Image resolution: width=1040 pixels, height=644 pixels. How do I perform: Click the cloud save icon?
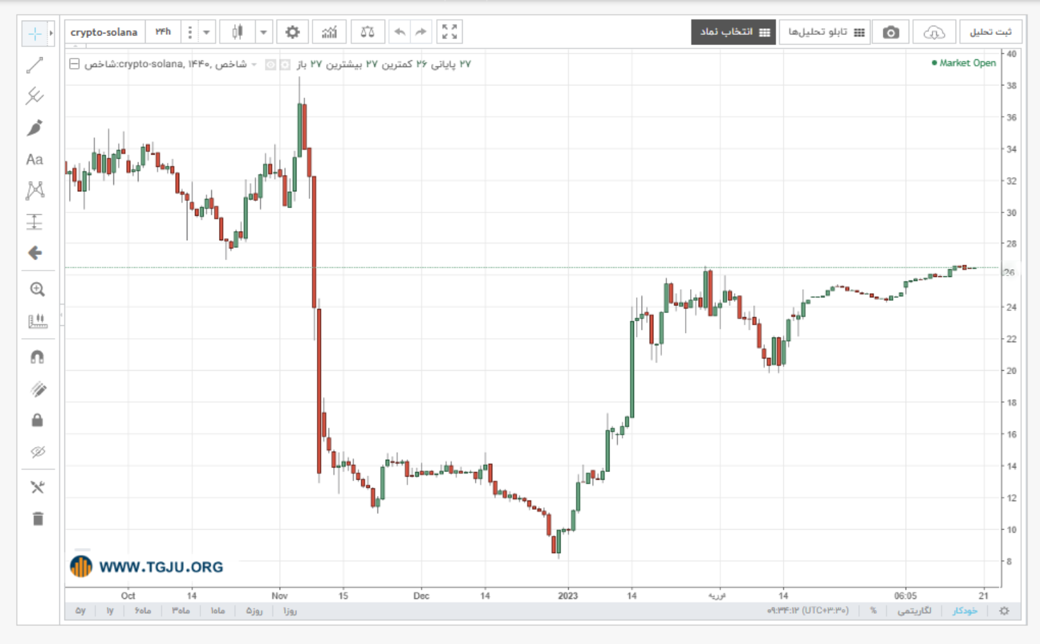pyautogui.click(x=934, y=32)
